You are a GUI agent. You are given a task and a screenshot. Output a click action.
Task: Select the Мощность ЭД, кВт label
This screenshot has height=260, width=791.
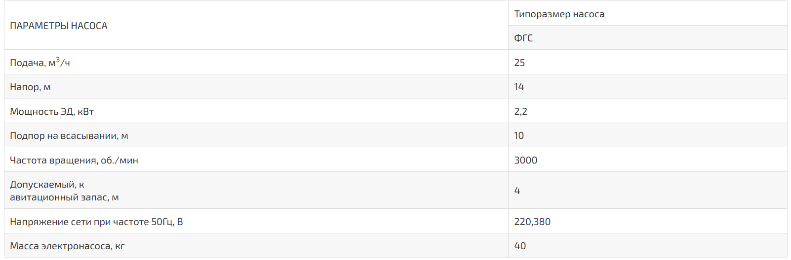pyautogui.click(x=52, y=111)
